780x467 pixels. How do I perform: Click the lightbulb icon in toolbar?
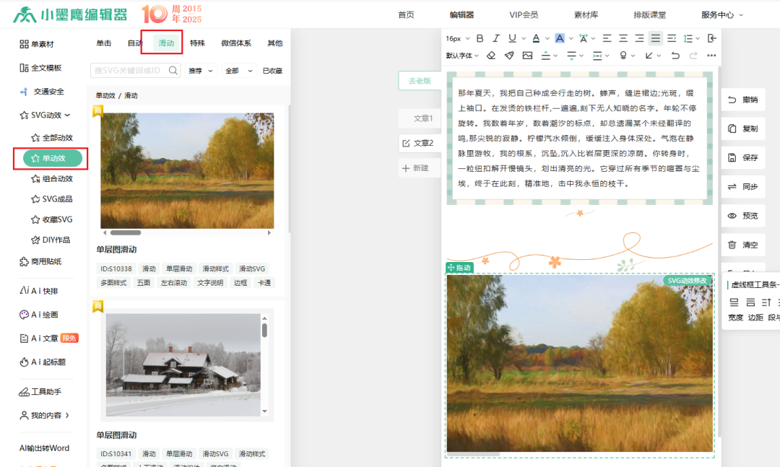623,55
